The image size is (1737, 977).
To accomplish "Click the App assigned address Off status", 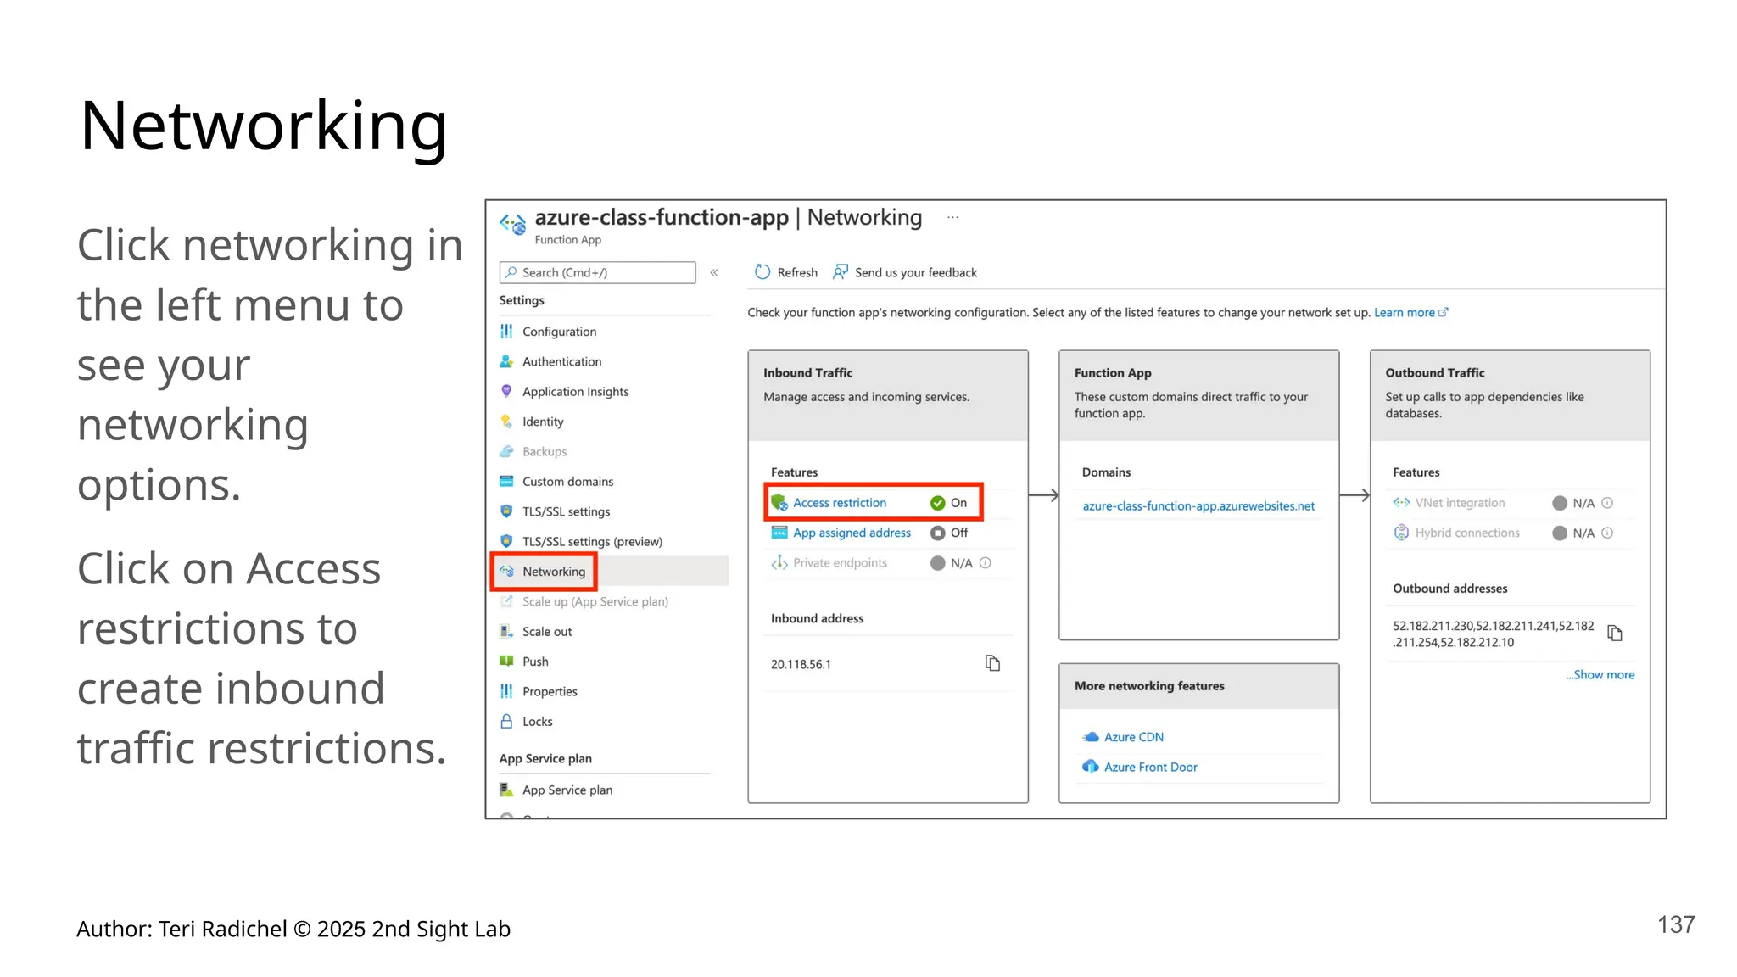I will pos(949,533).
